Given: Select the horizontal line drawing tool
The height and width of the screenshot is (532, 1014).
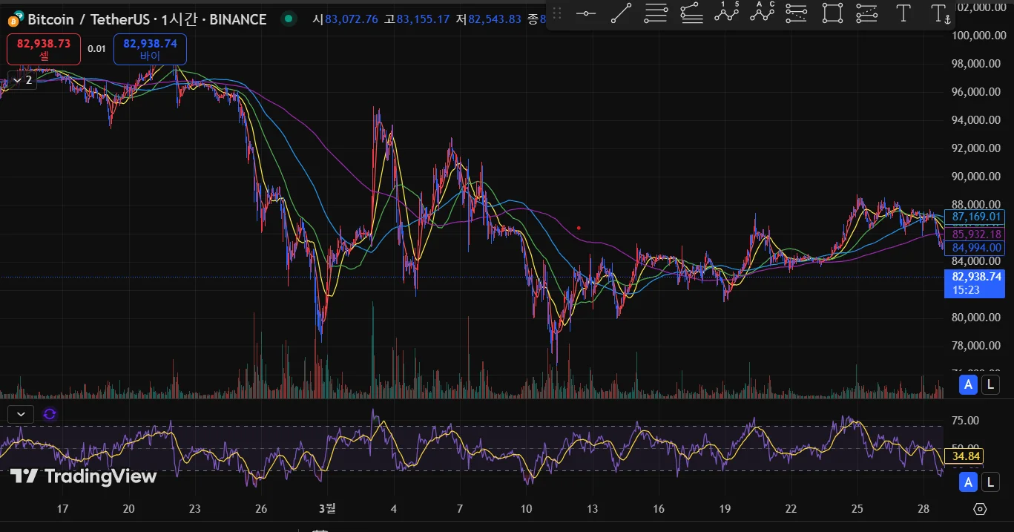Looking at the screenshot, I should [586, 13].
